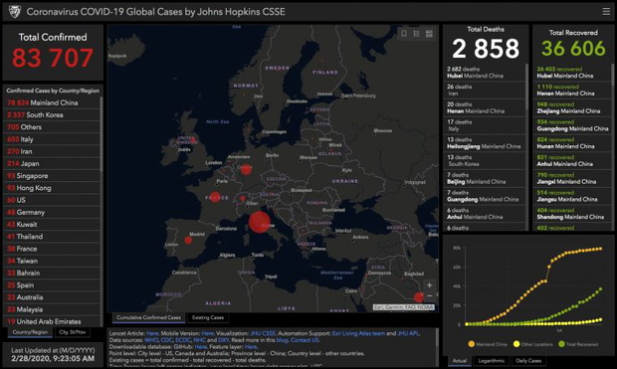Open the hamburger menu at top right

pyautogui.click(x=606, y=12)
